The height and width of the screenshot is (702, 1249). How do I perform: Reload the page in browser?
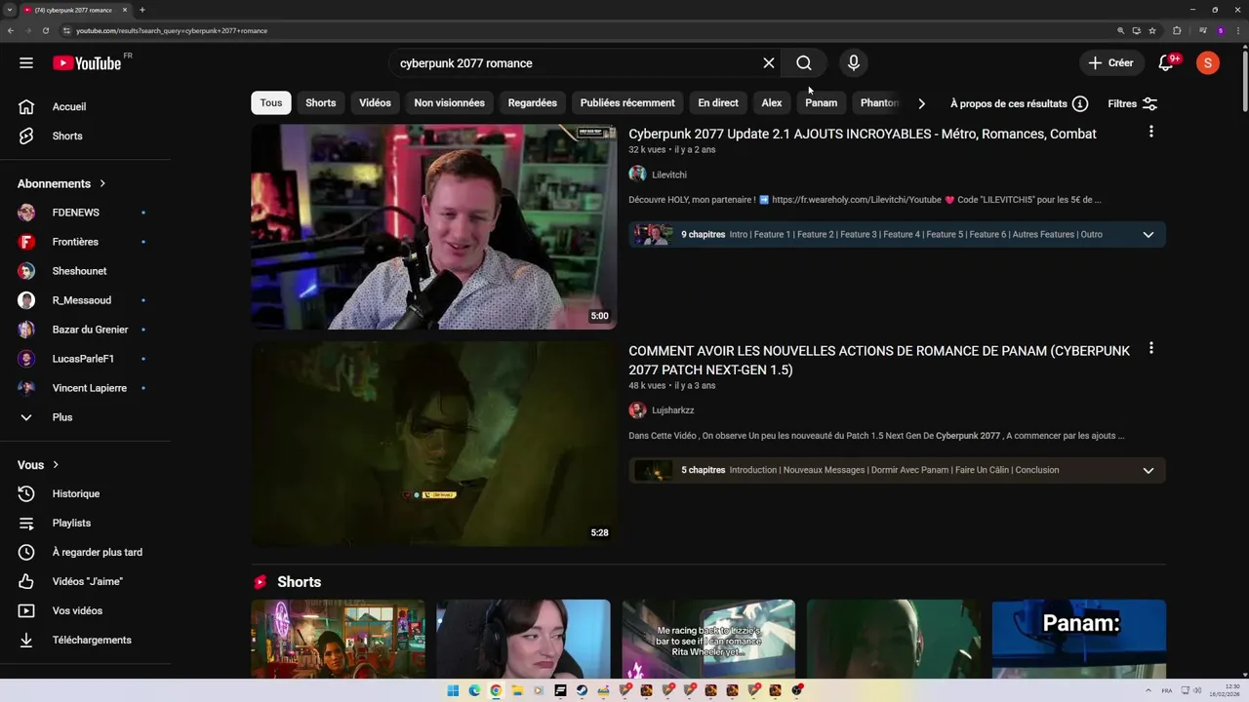(x=45, y=30)
